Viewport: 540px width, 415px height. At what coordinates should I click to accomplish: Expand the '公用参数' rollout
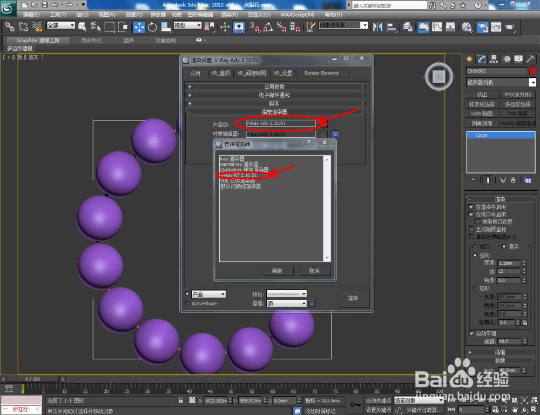click(275, 86)
